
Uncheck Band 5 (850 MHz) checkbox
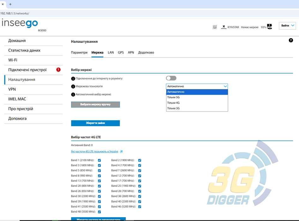click(x=99, y=171)
